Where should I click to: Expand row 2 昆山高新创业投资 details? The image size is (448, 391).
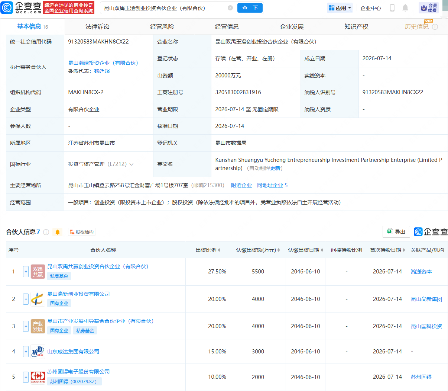(26, 299)
